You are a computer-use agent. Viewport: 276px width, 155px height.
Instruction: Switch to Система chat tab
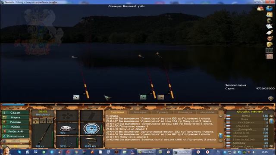point(117,112)
